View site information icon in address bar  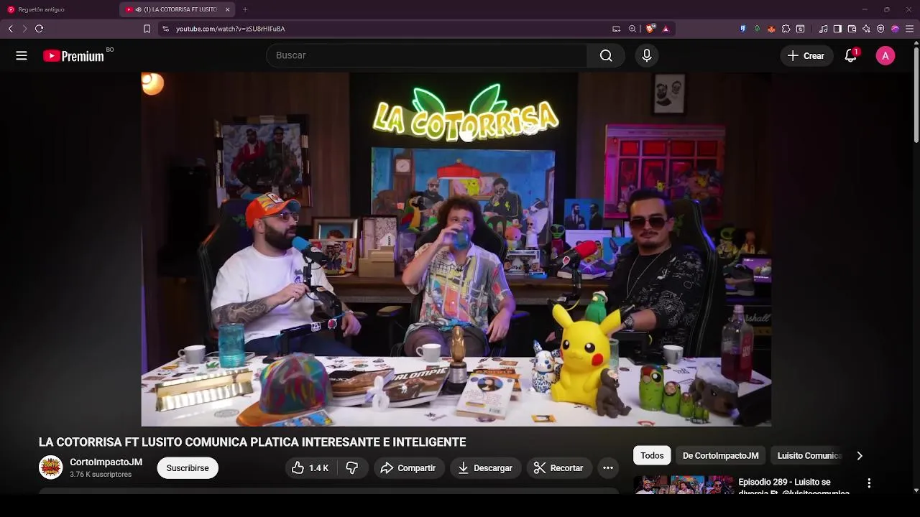[x=165, y=29]
